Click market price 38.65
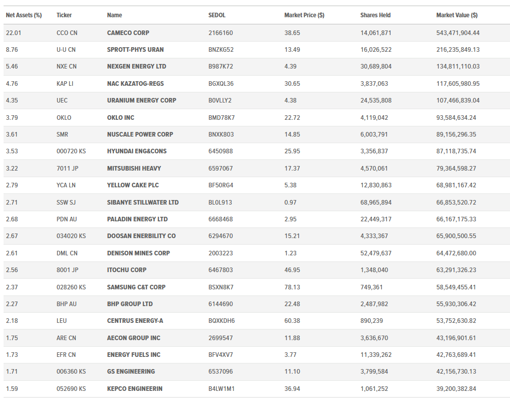The image size is (510, 398). [292, 33]
